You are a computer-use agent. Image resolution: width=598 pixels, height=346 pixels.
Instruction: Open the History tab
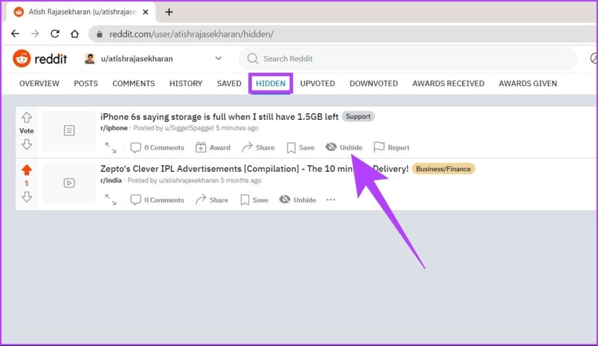coord(186,84)
